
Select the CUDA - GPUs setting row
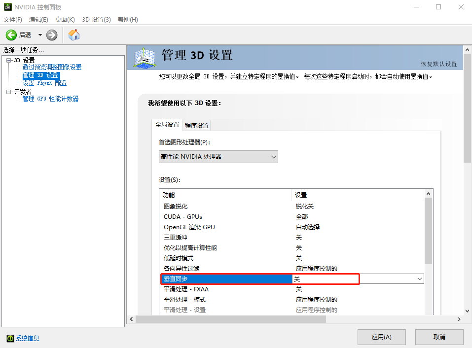tap(292, 216)
